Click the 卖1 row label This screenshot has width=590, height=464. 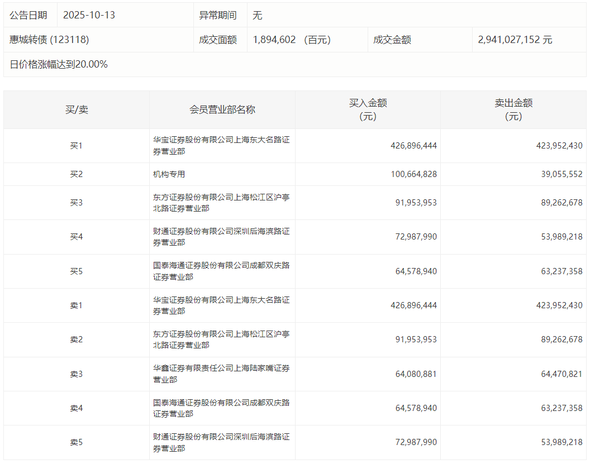(76, 305)
